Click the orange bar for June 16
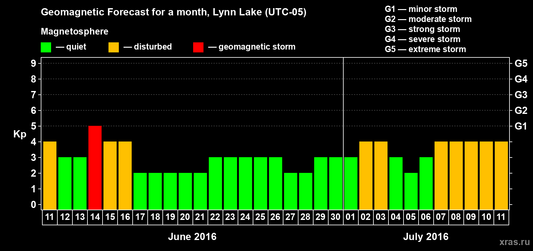Image resolution: width=533 pixels, height=251 pixels. tap(125, 175)
